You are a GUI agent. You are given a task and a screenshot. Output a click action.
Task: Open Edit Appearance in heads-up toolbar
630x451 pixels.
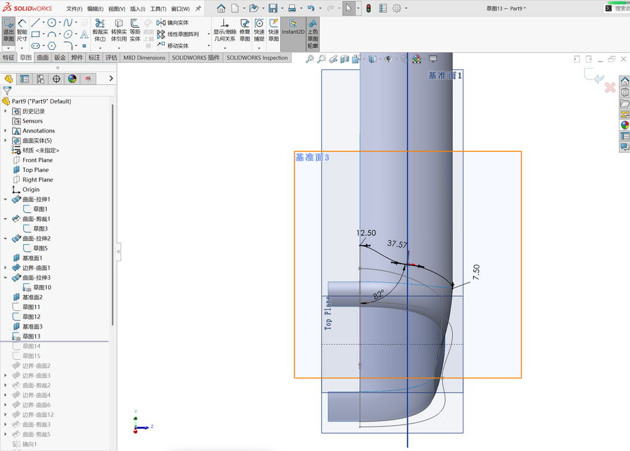click(x=417, y=60)
